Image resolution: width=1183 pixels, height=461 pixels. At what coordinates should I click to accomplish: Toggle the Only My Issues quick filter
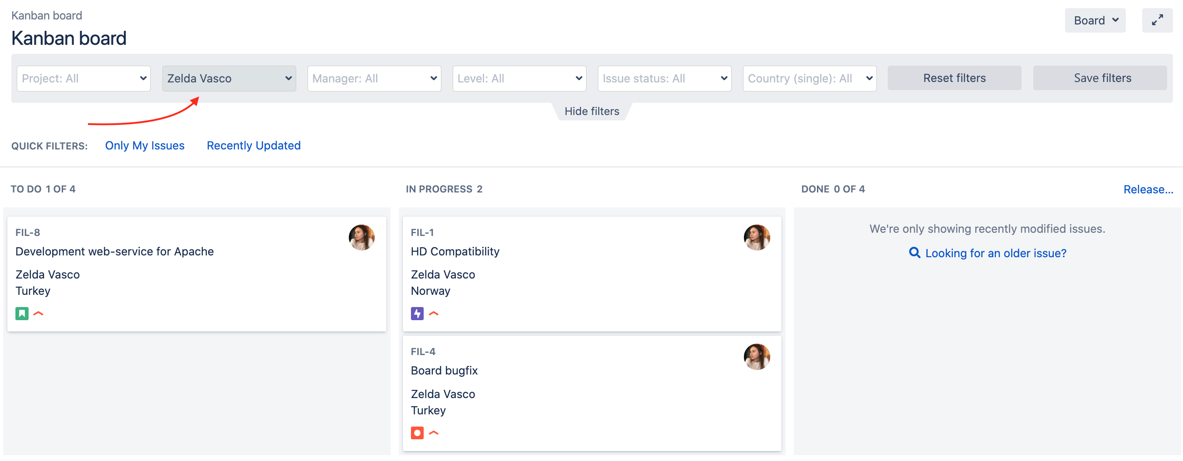[x=145, y=145]
